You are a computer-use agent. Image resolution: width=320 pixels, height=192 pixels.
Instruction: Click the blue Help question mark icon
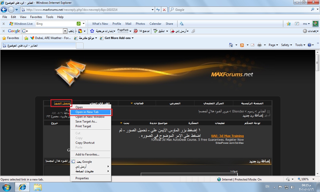pos(309,45)
